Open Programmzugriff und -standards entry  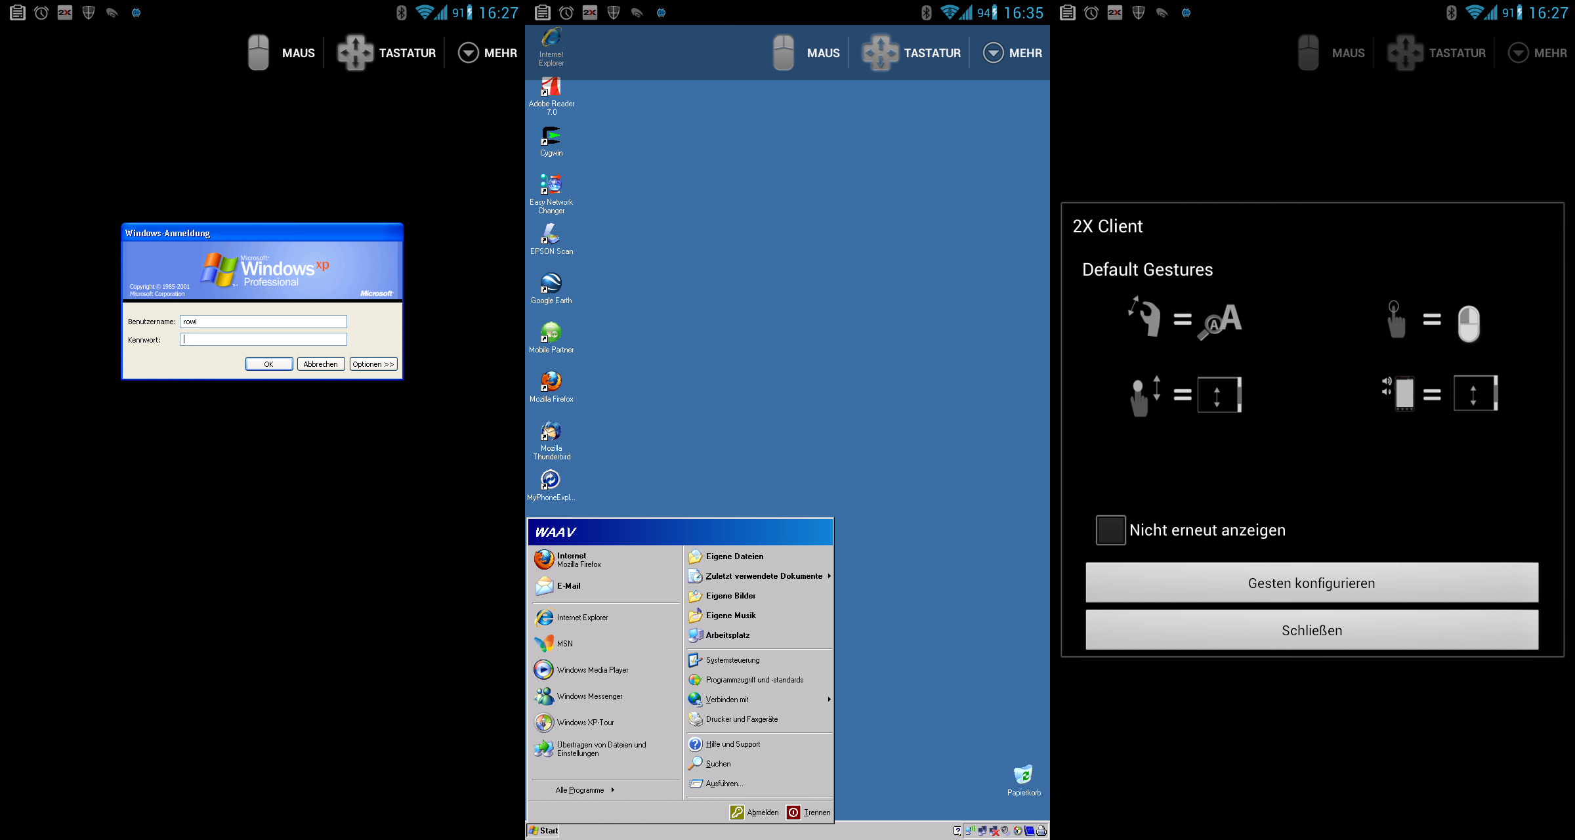[x=759, y=680]
